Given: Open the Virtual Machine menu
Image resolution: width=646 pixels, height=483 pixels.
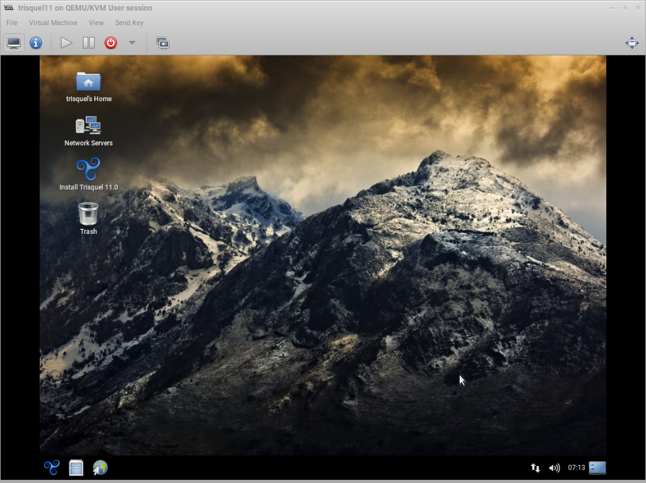Looking at the screenshot, I should point(53,23).
